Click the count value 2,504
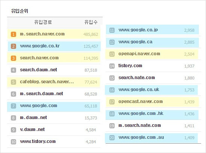Viewport: 206px width, 153px height. (x=189, y=54)
